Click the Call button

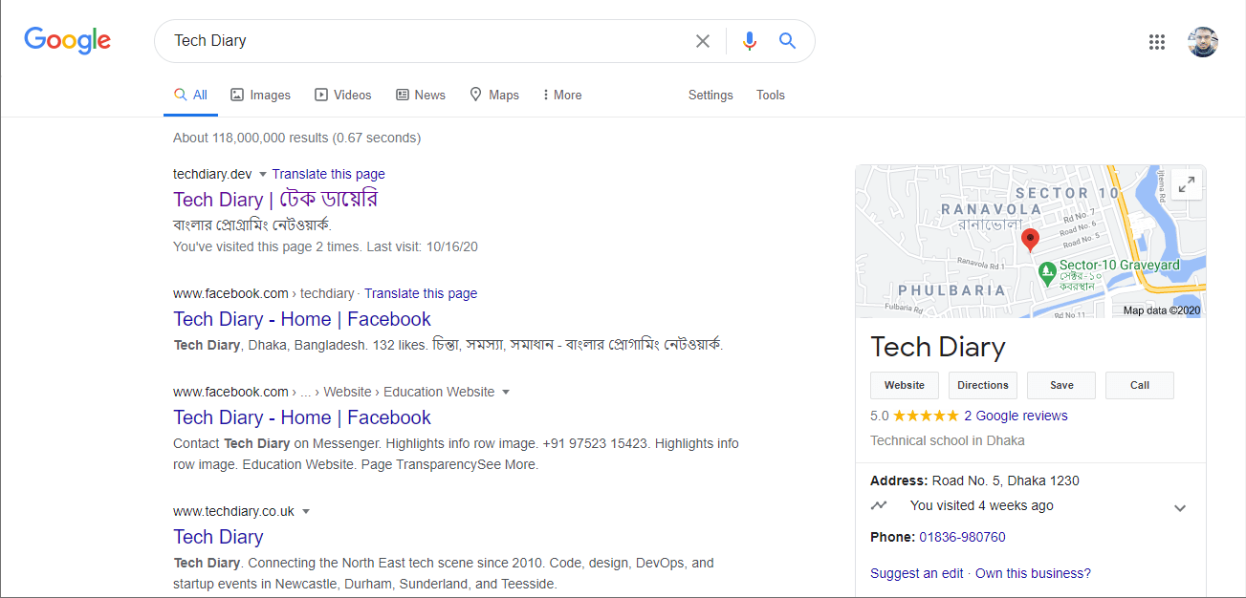(x=1140, y=385)
